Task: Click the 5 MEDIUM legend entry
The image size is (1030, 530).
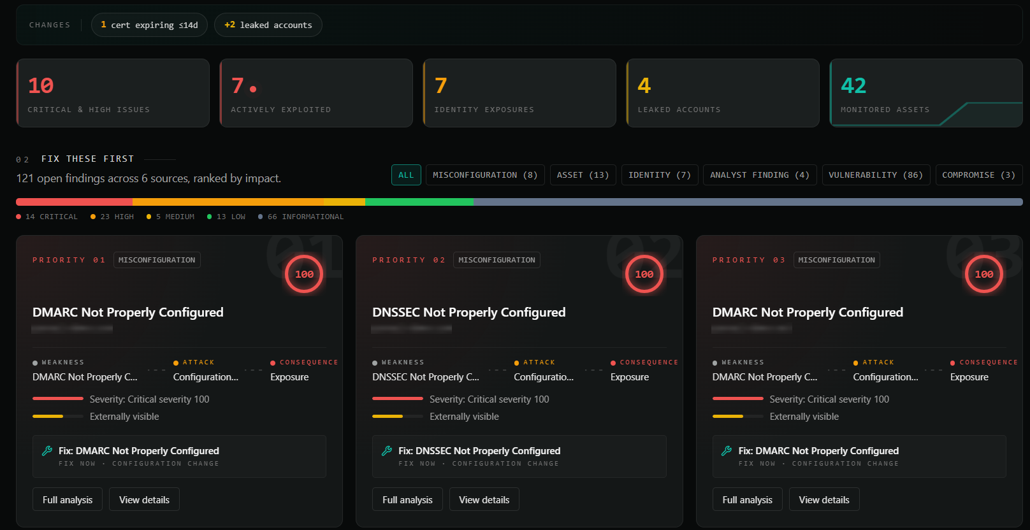Action: 170,217
